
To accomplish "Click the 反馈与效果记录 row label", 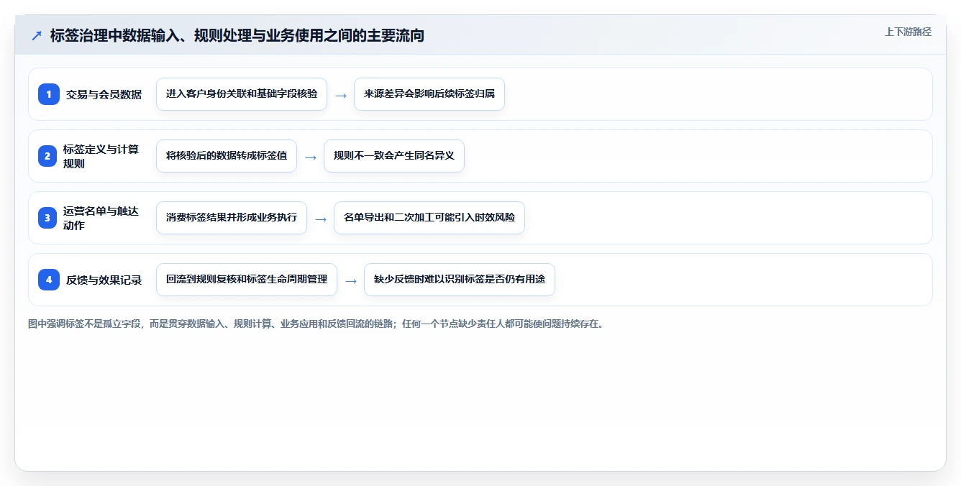I will tap(104, 280).
